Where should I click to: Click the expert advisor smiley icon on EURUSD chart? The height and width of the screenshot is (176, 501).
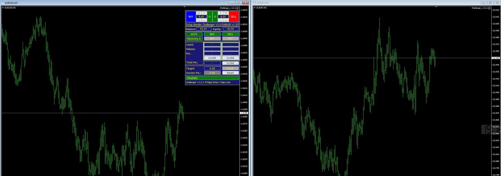point(237,8)
